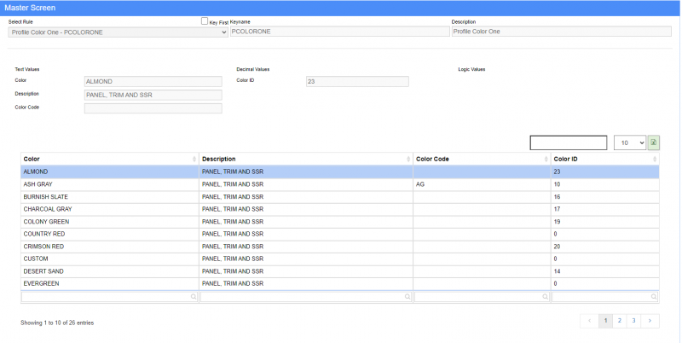682x343 pixels.
Task: Sort table by the Color column arrows
Action: (194, 159)
